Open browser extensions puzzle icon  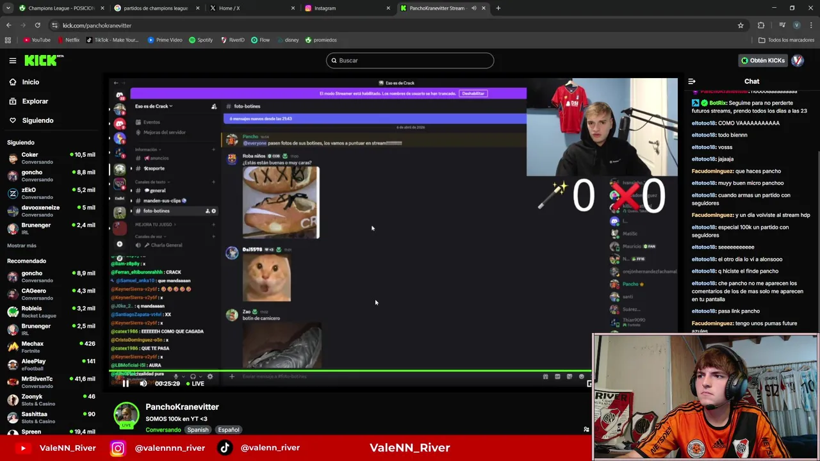pos(761,25)
